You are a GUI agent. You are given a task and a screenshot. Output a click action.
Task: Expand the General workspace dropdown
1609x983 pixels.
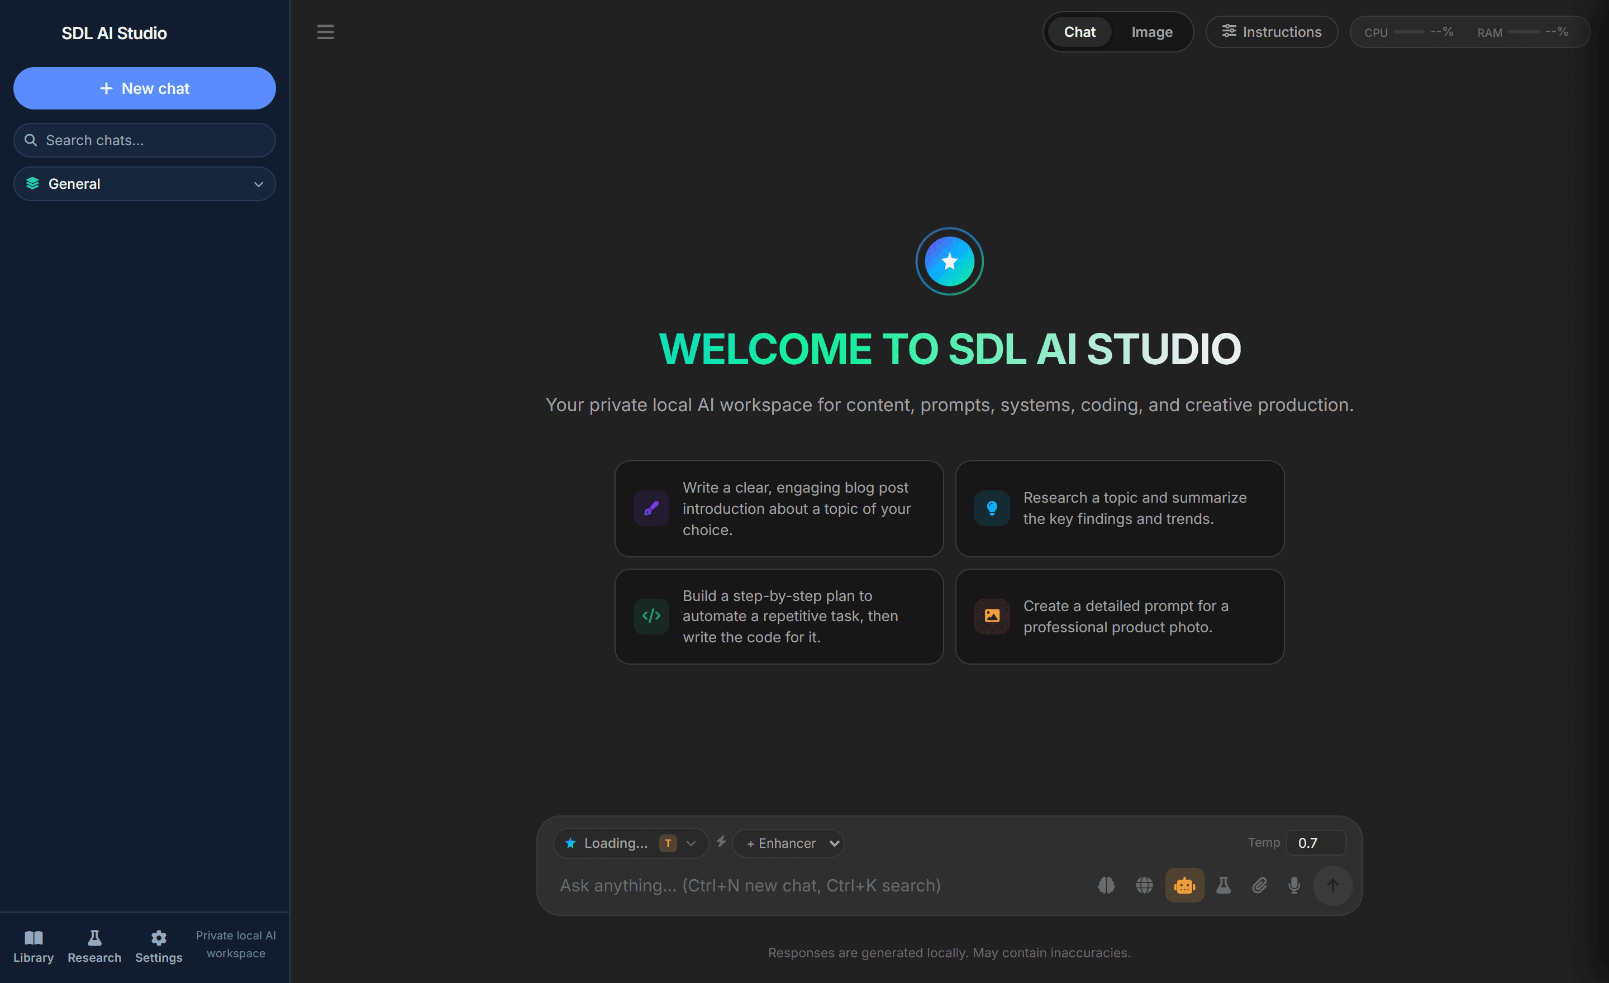[x=144, y=183]
